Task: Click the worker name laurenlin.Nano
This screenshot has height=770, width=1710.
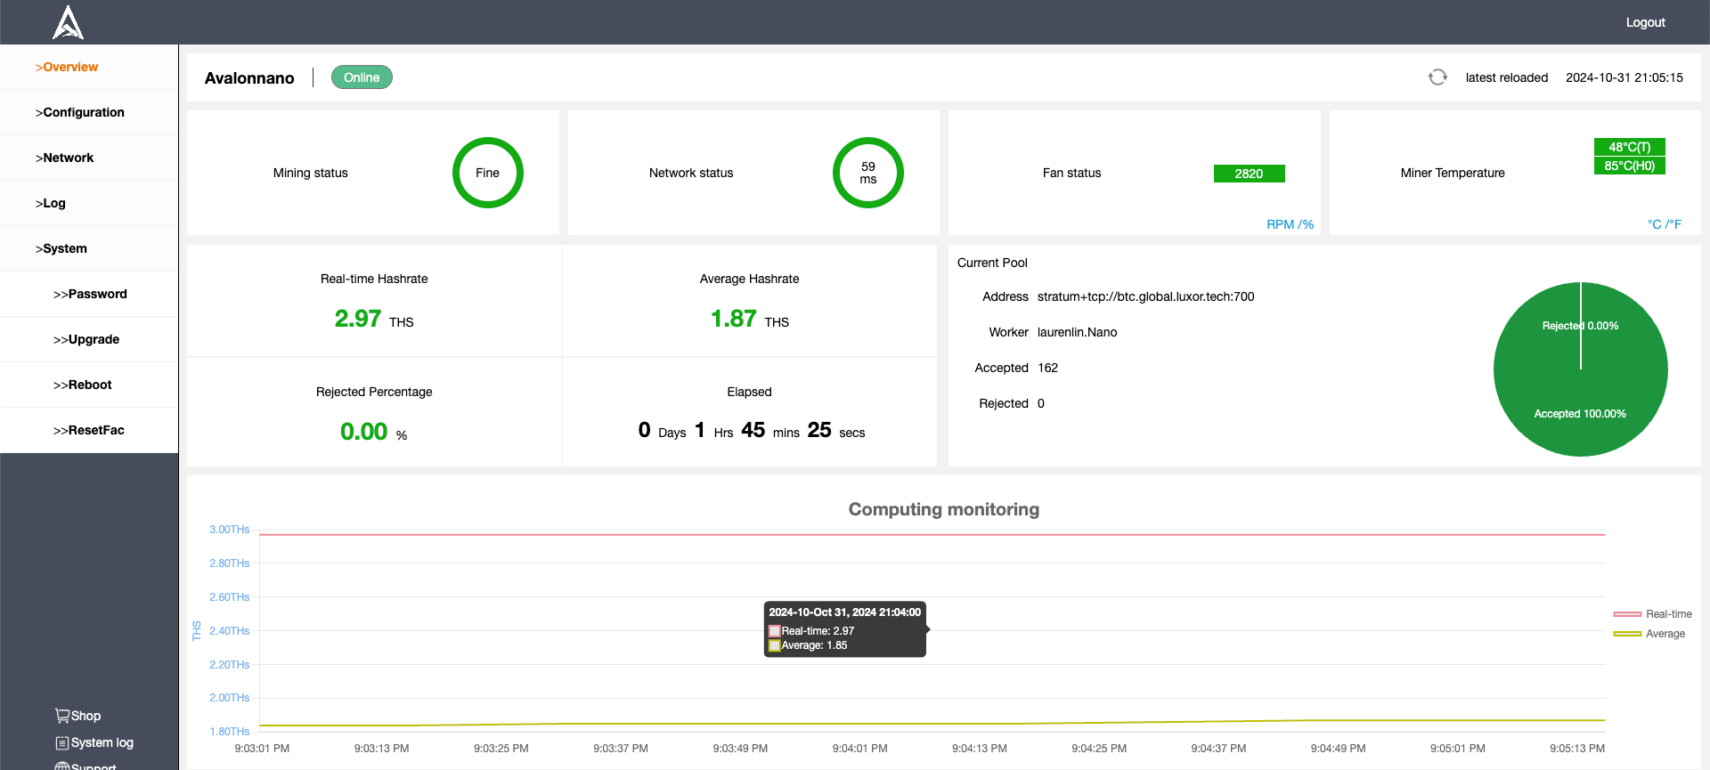Action: pos(1077,332)
